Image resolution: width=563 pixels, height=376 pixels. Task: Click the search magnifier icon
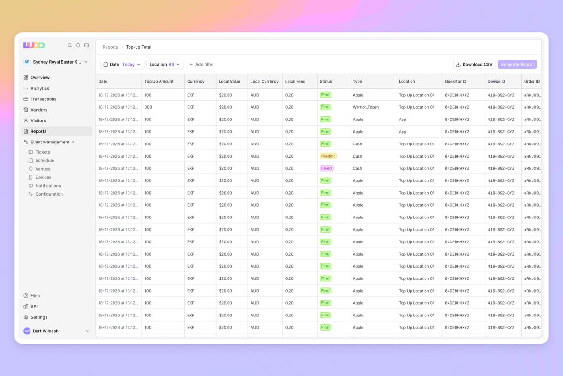pyautogui.click(x=70, y=45)
